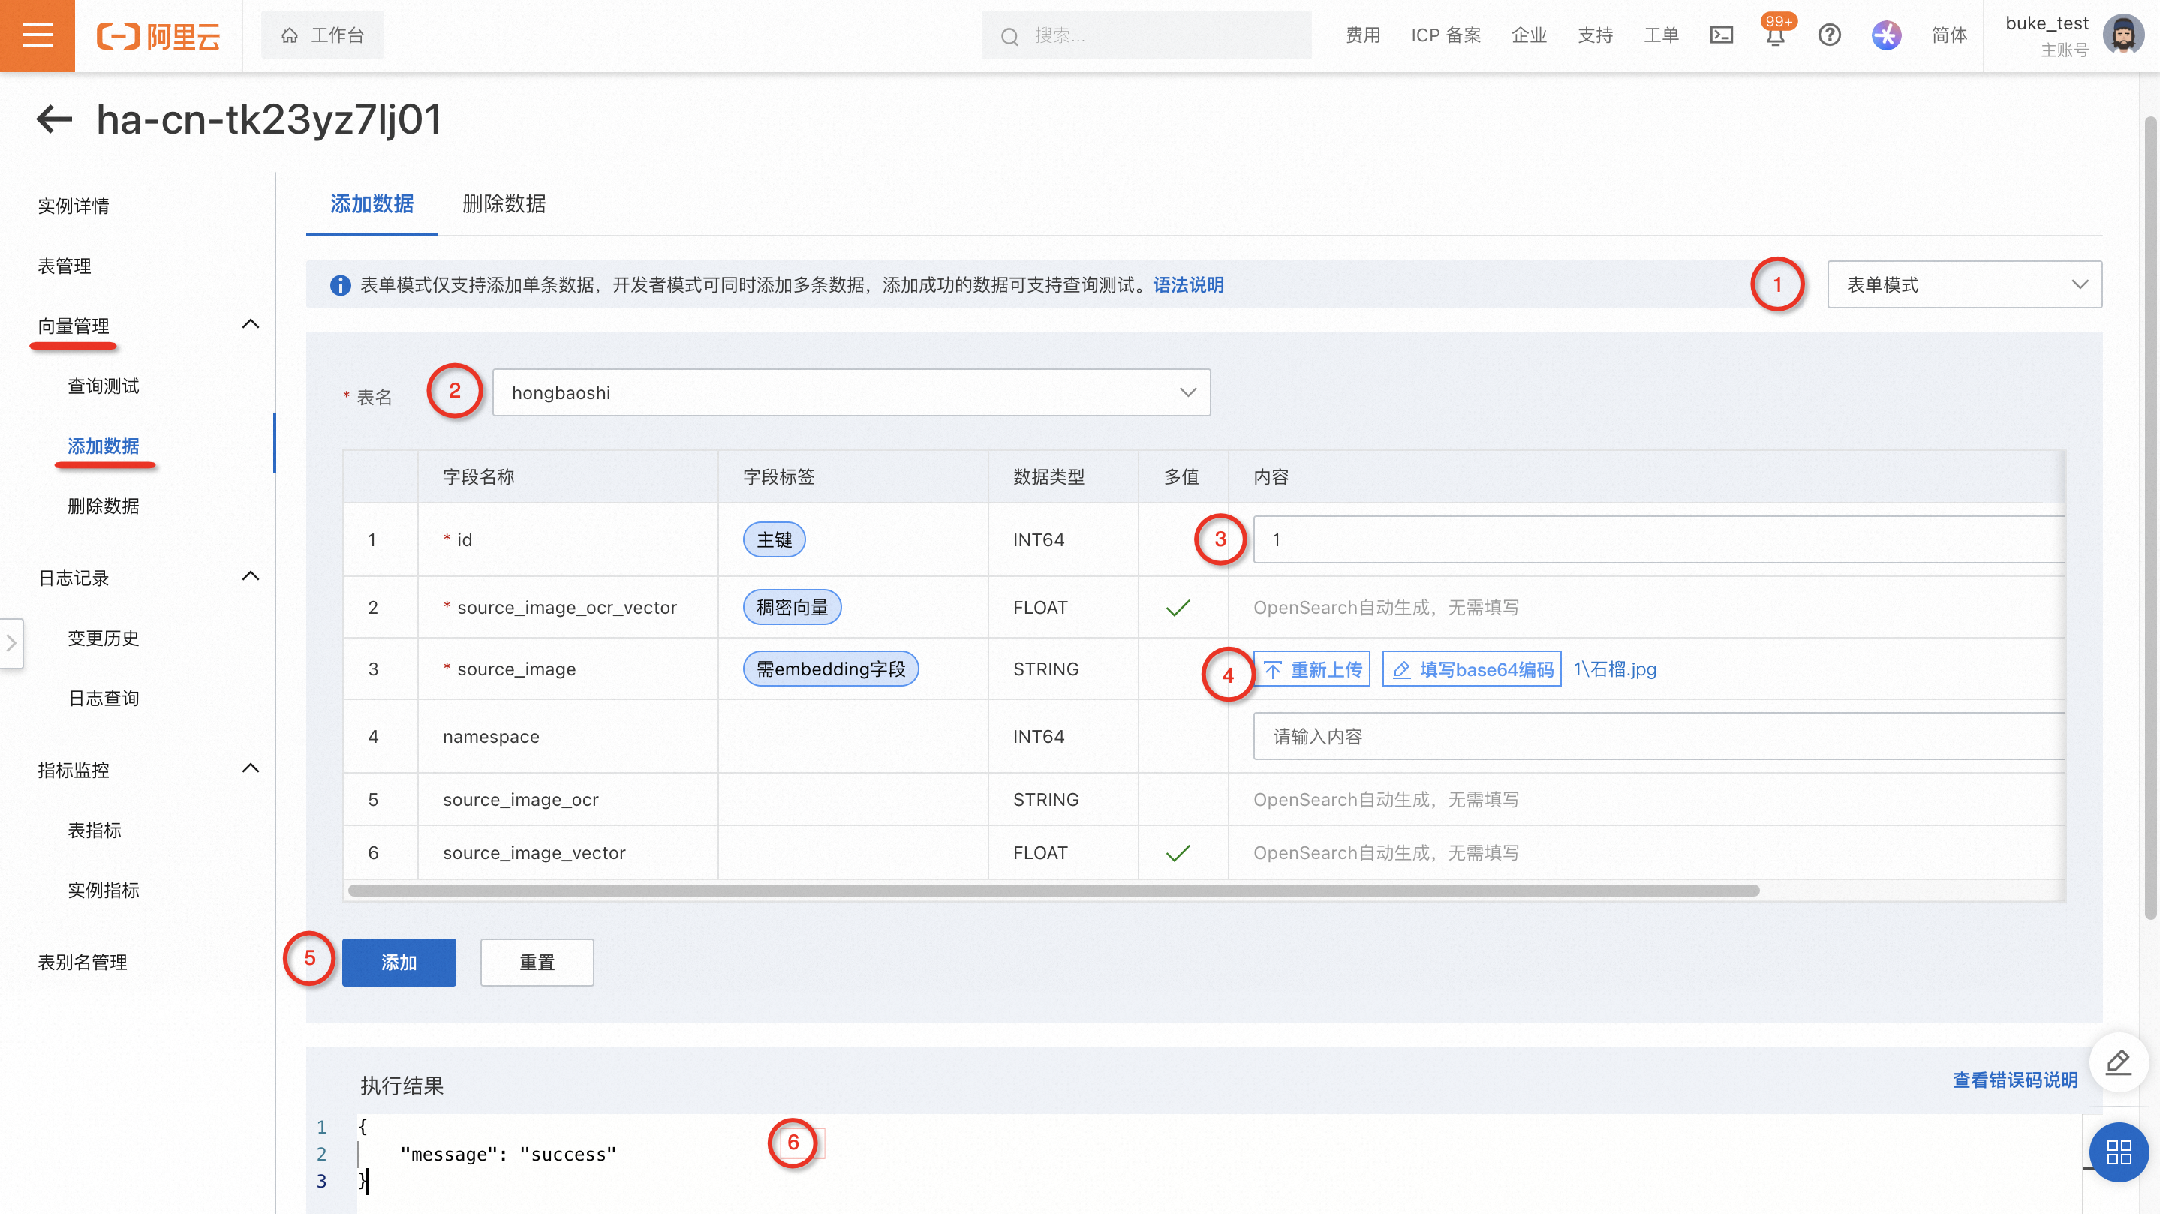Click the help question mark icon
This screenshot has height=1214, width=2160.
(x=1829, y=35)
